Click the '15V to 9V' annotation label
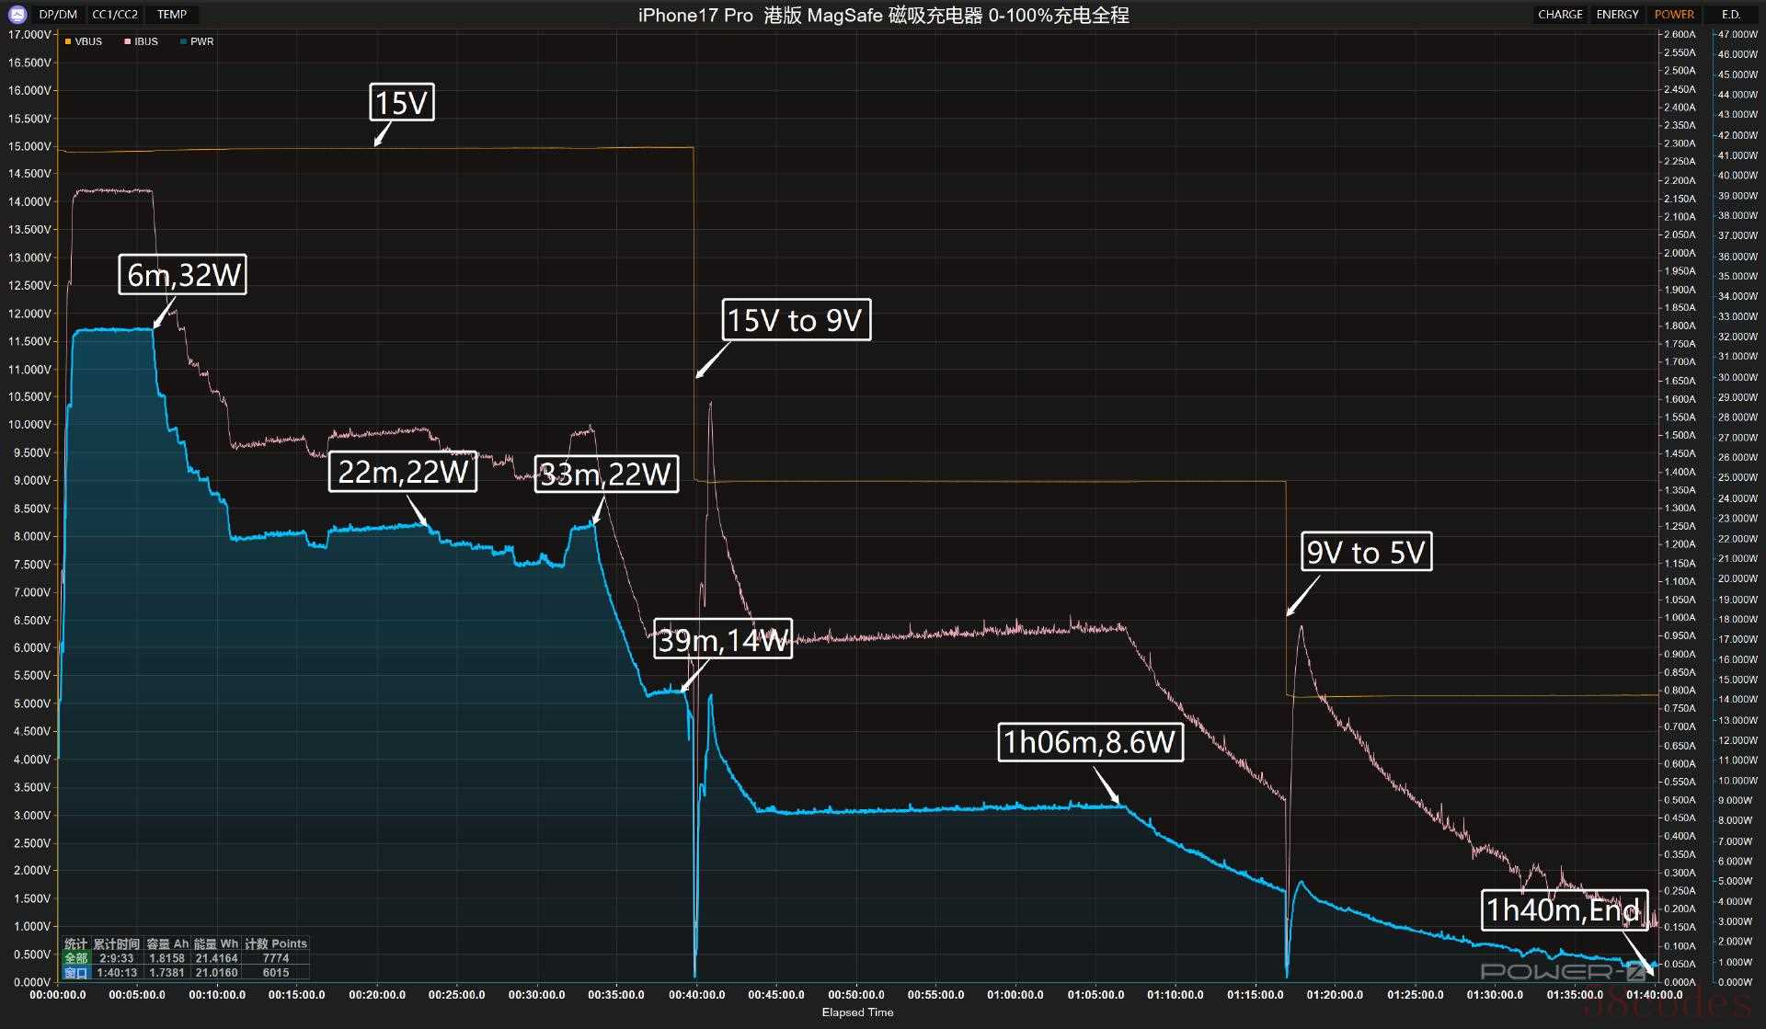1766x1029 pixels. (795, 320)
